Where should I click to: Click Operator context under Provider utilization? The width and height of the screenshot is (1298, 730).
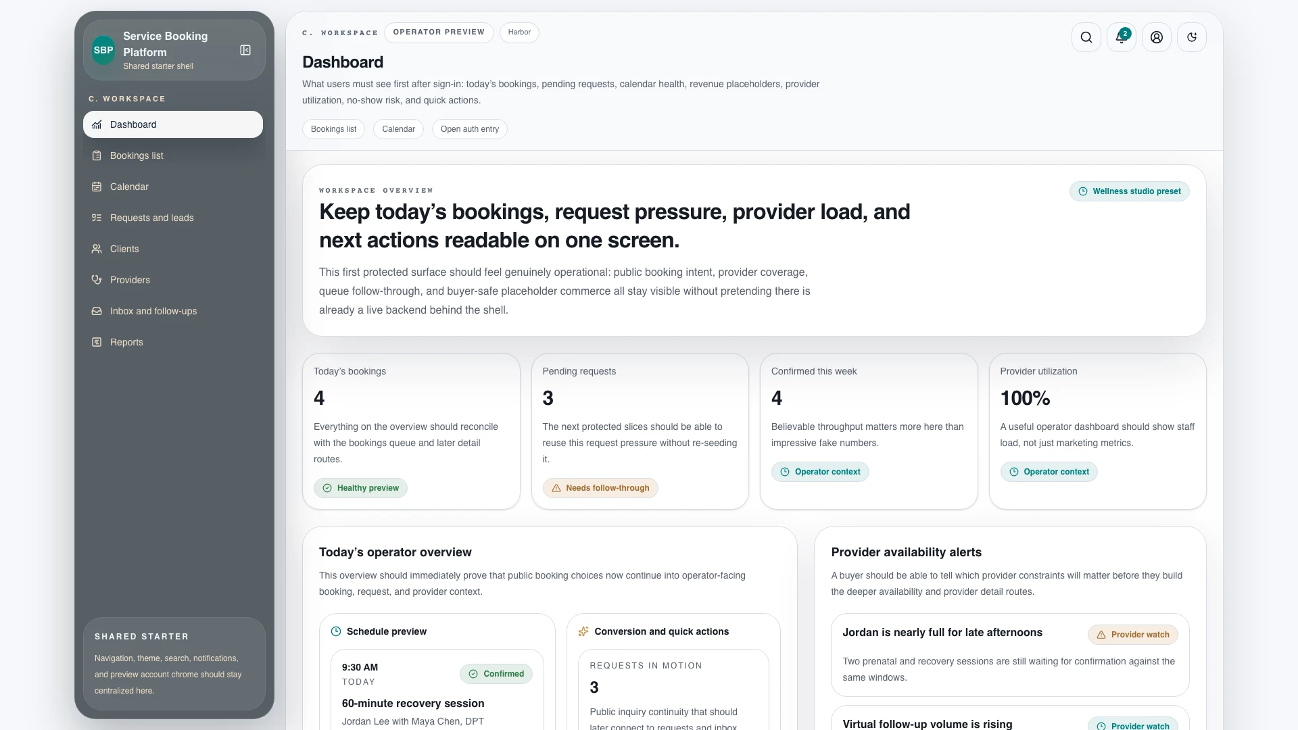1049,472
